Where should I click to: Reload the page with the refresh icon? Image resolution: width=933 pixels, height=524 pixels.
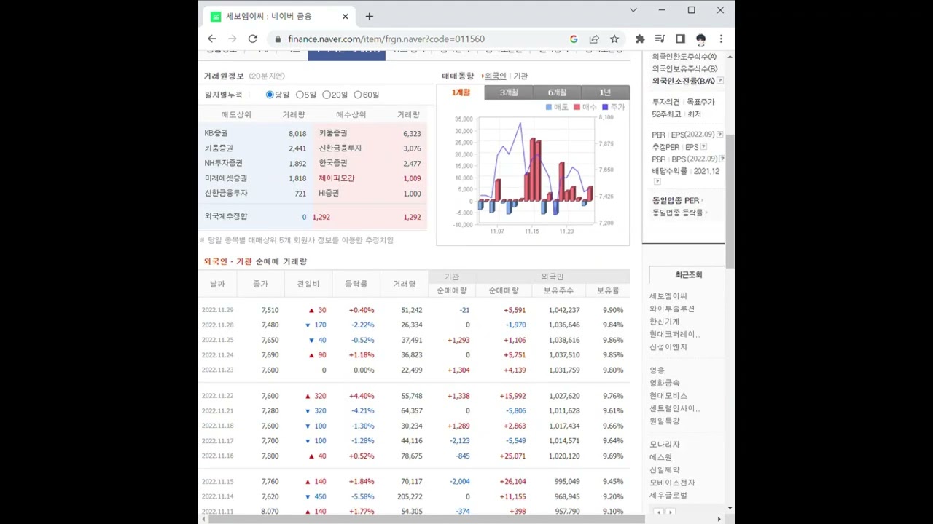(253, 39)
